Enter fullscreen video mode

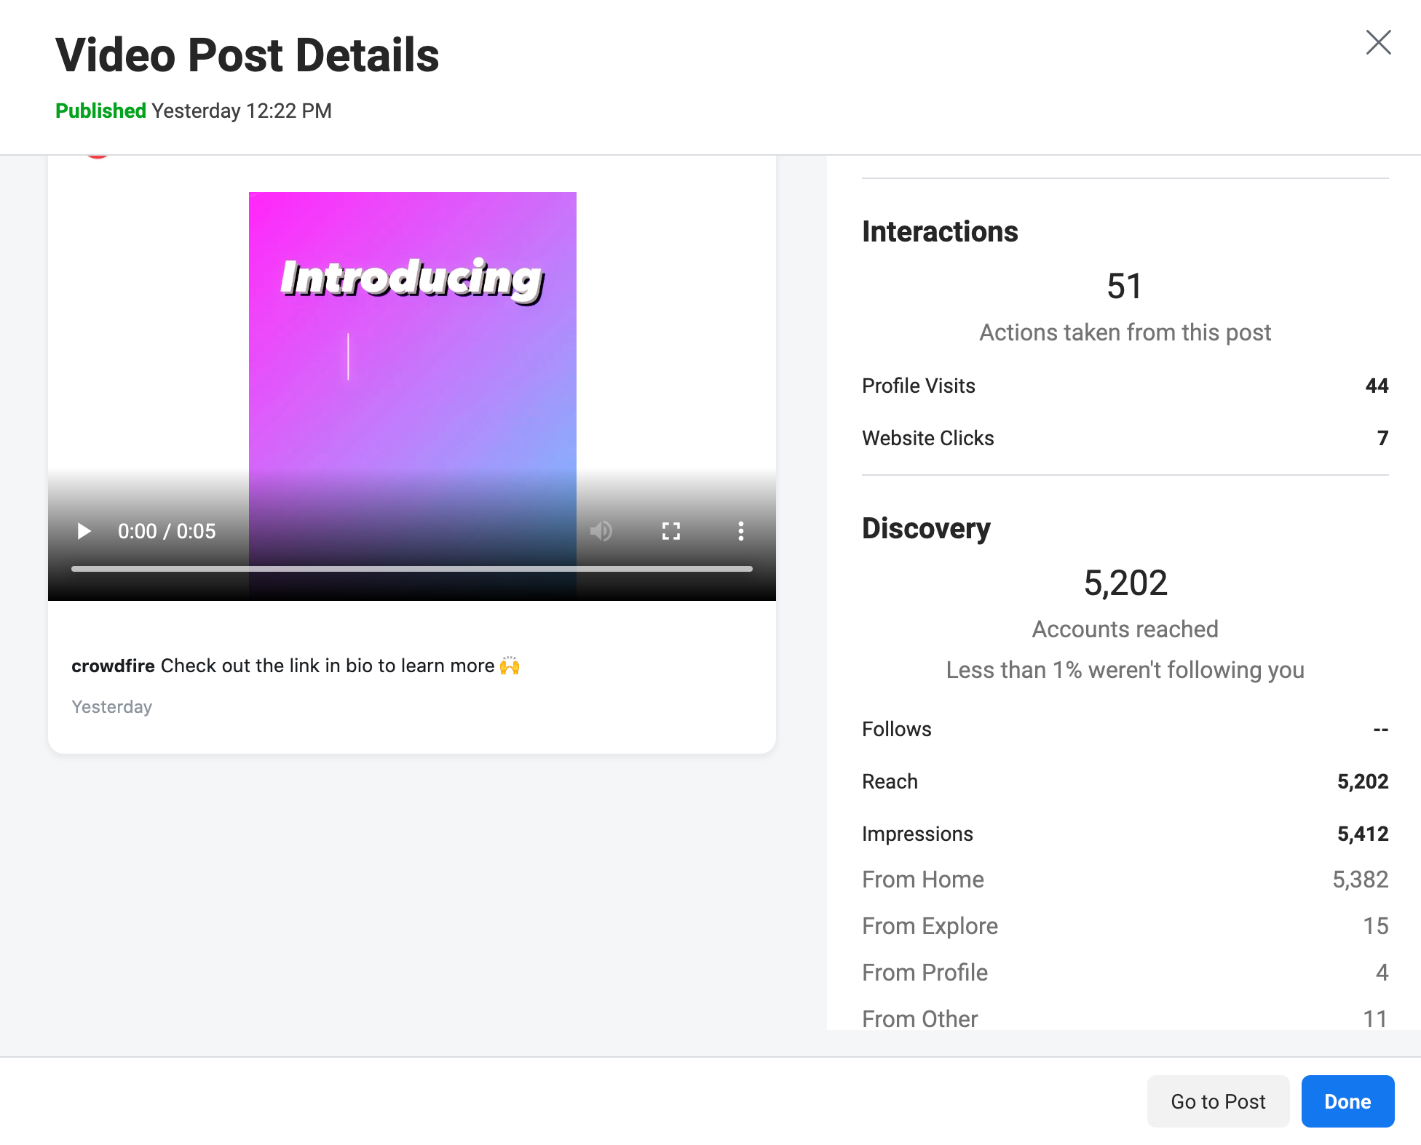pyautogui.click(x=671, y=531)
